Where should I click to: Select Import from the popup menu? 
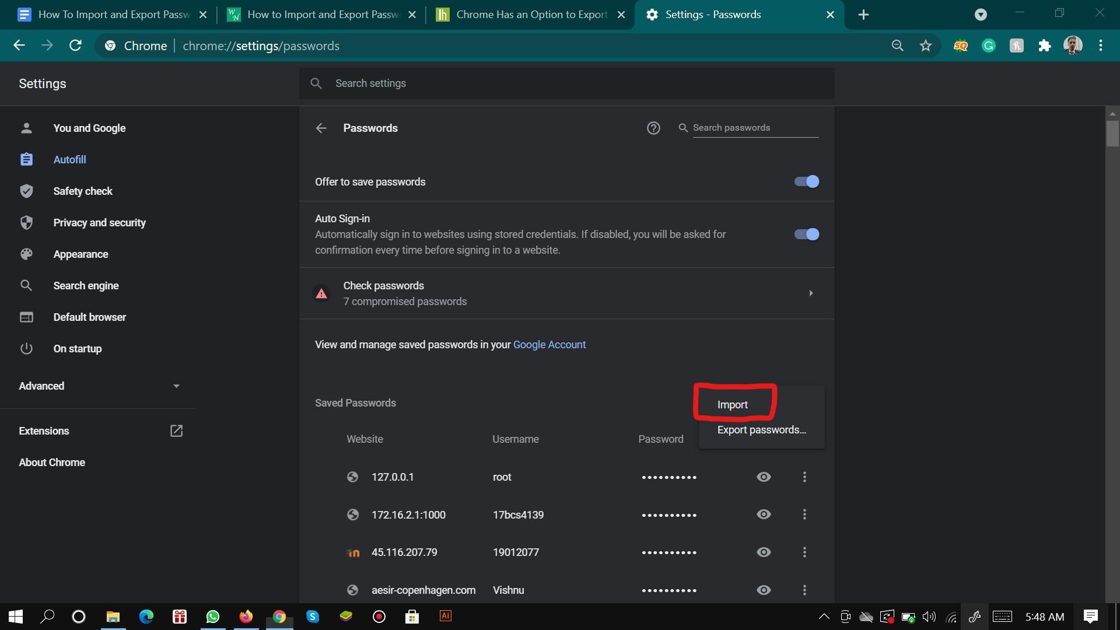tap(733, 404)
